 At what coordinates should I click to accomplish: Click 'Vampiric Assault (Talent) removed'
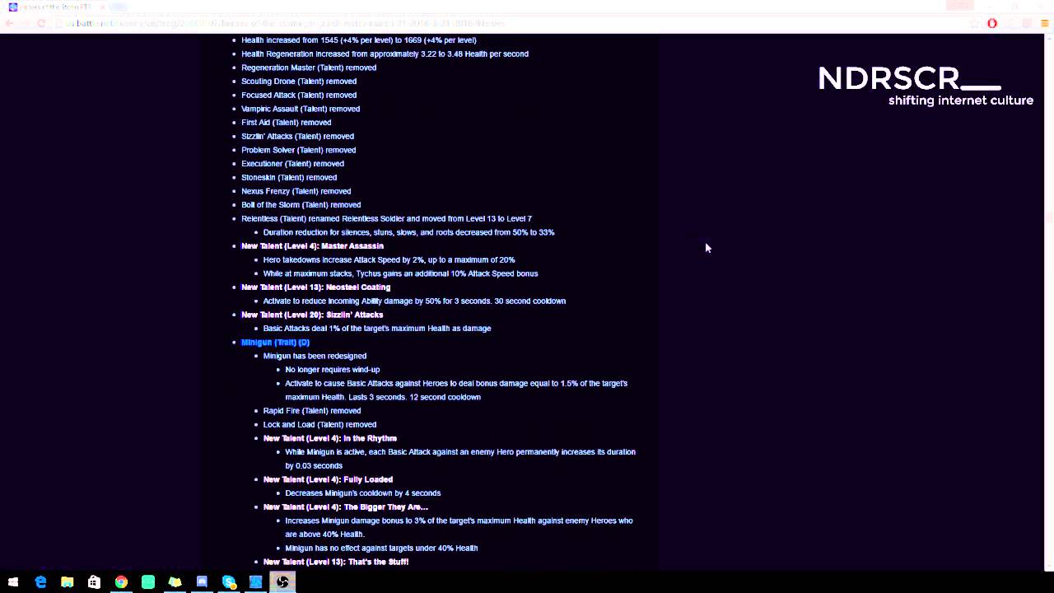(301, 109)
